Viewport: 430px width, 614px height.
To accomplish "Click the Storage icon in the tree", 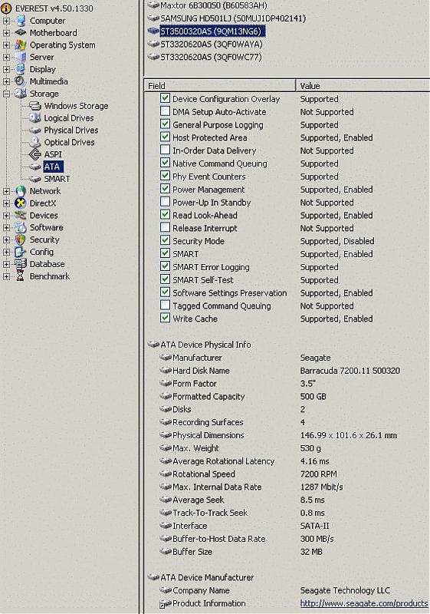I will pos(21,94).
